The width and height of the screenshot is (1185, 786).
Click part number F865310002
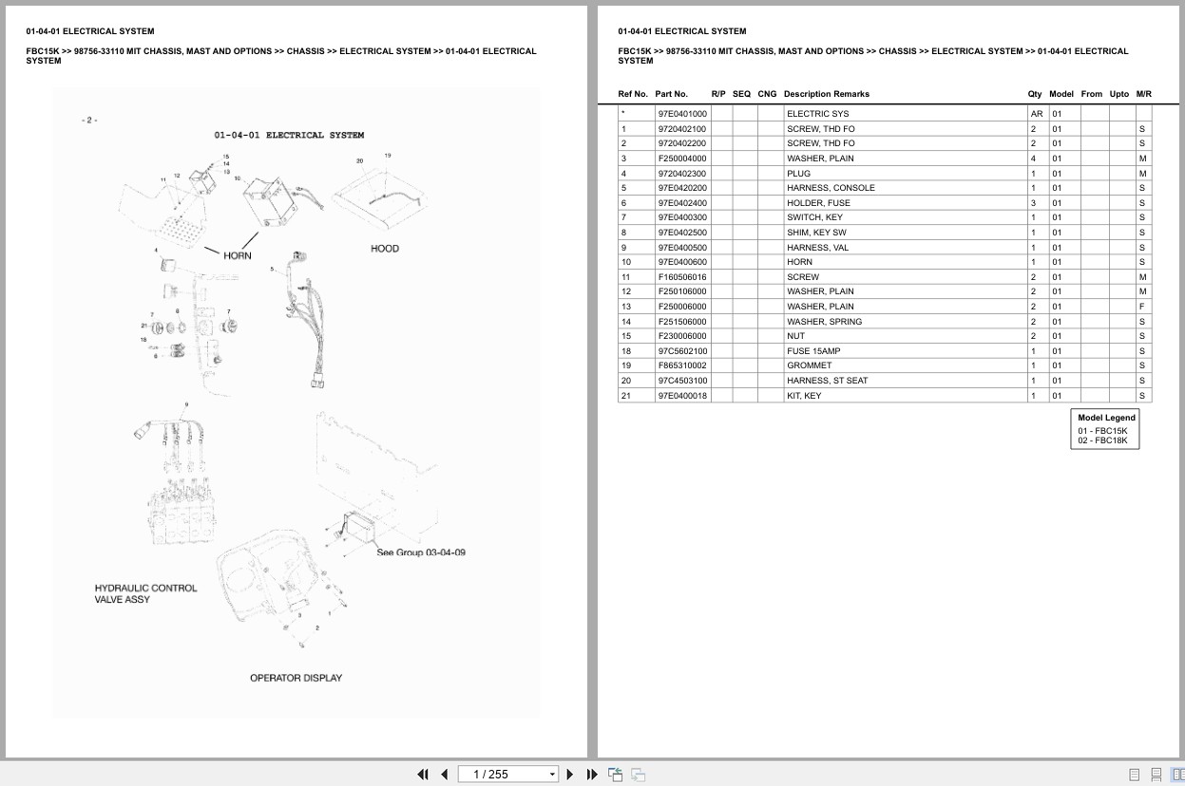pos(682,365)
